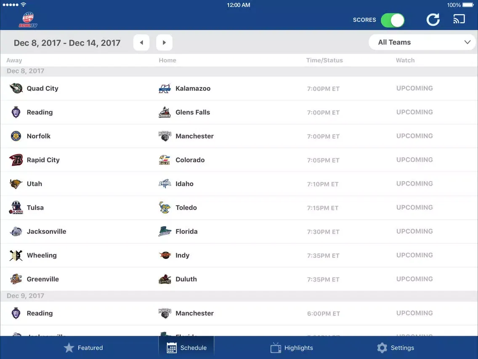The image size is (478, 359).
Task: Tap the Reading logo in Glens Falls game
Action: (16, 112)
